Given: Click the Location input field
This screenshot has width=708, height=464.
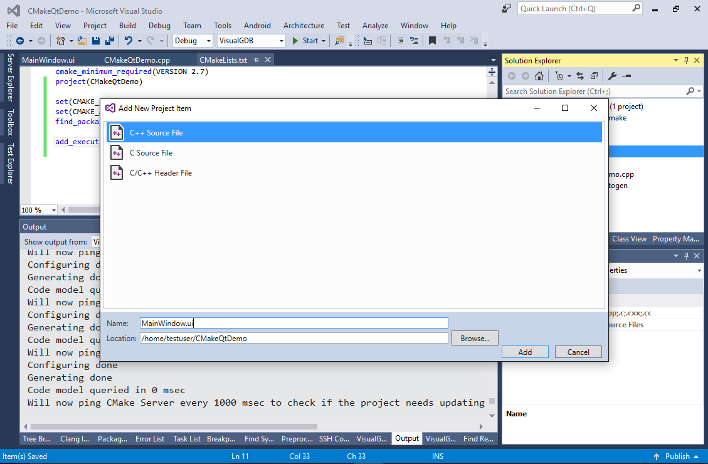Looking at the screenshot, I should [x=294, y=338].
